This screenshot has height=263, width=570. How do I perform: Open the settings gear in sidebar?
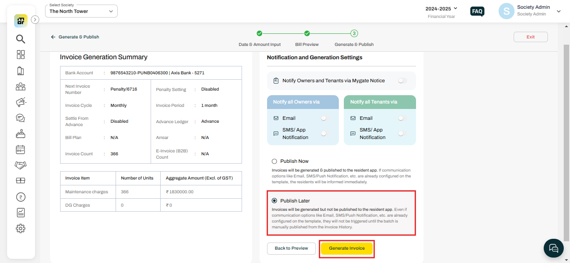[20, 228]
